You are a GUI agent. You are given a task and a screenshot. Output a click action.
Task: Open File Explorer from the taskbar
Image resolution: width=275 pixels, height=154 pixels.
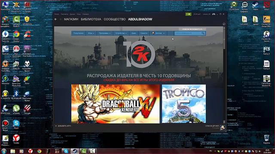12,151
